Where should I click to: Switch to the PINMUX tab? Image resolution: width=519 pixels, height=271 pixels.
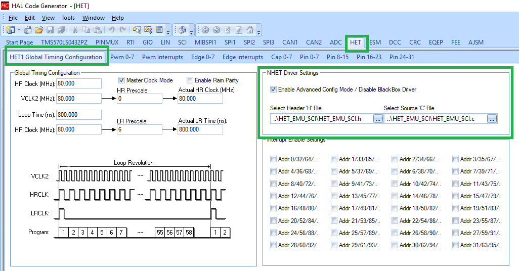point(107,42)
